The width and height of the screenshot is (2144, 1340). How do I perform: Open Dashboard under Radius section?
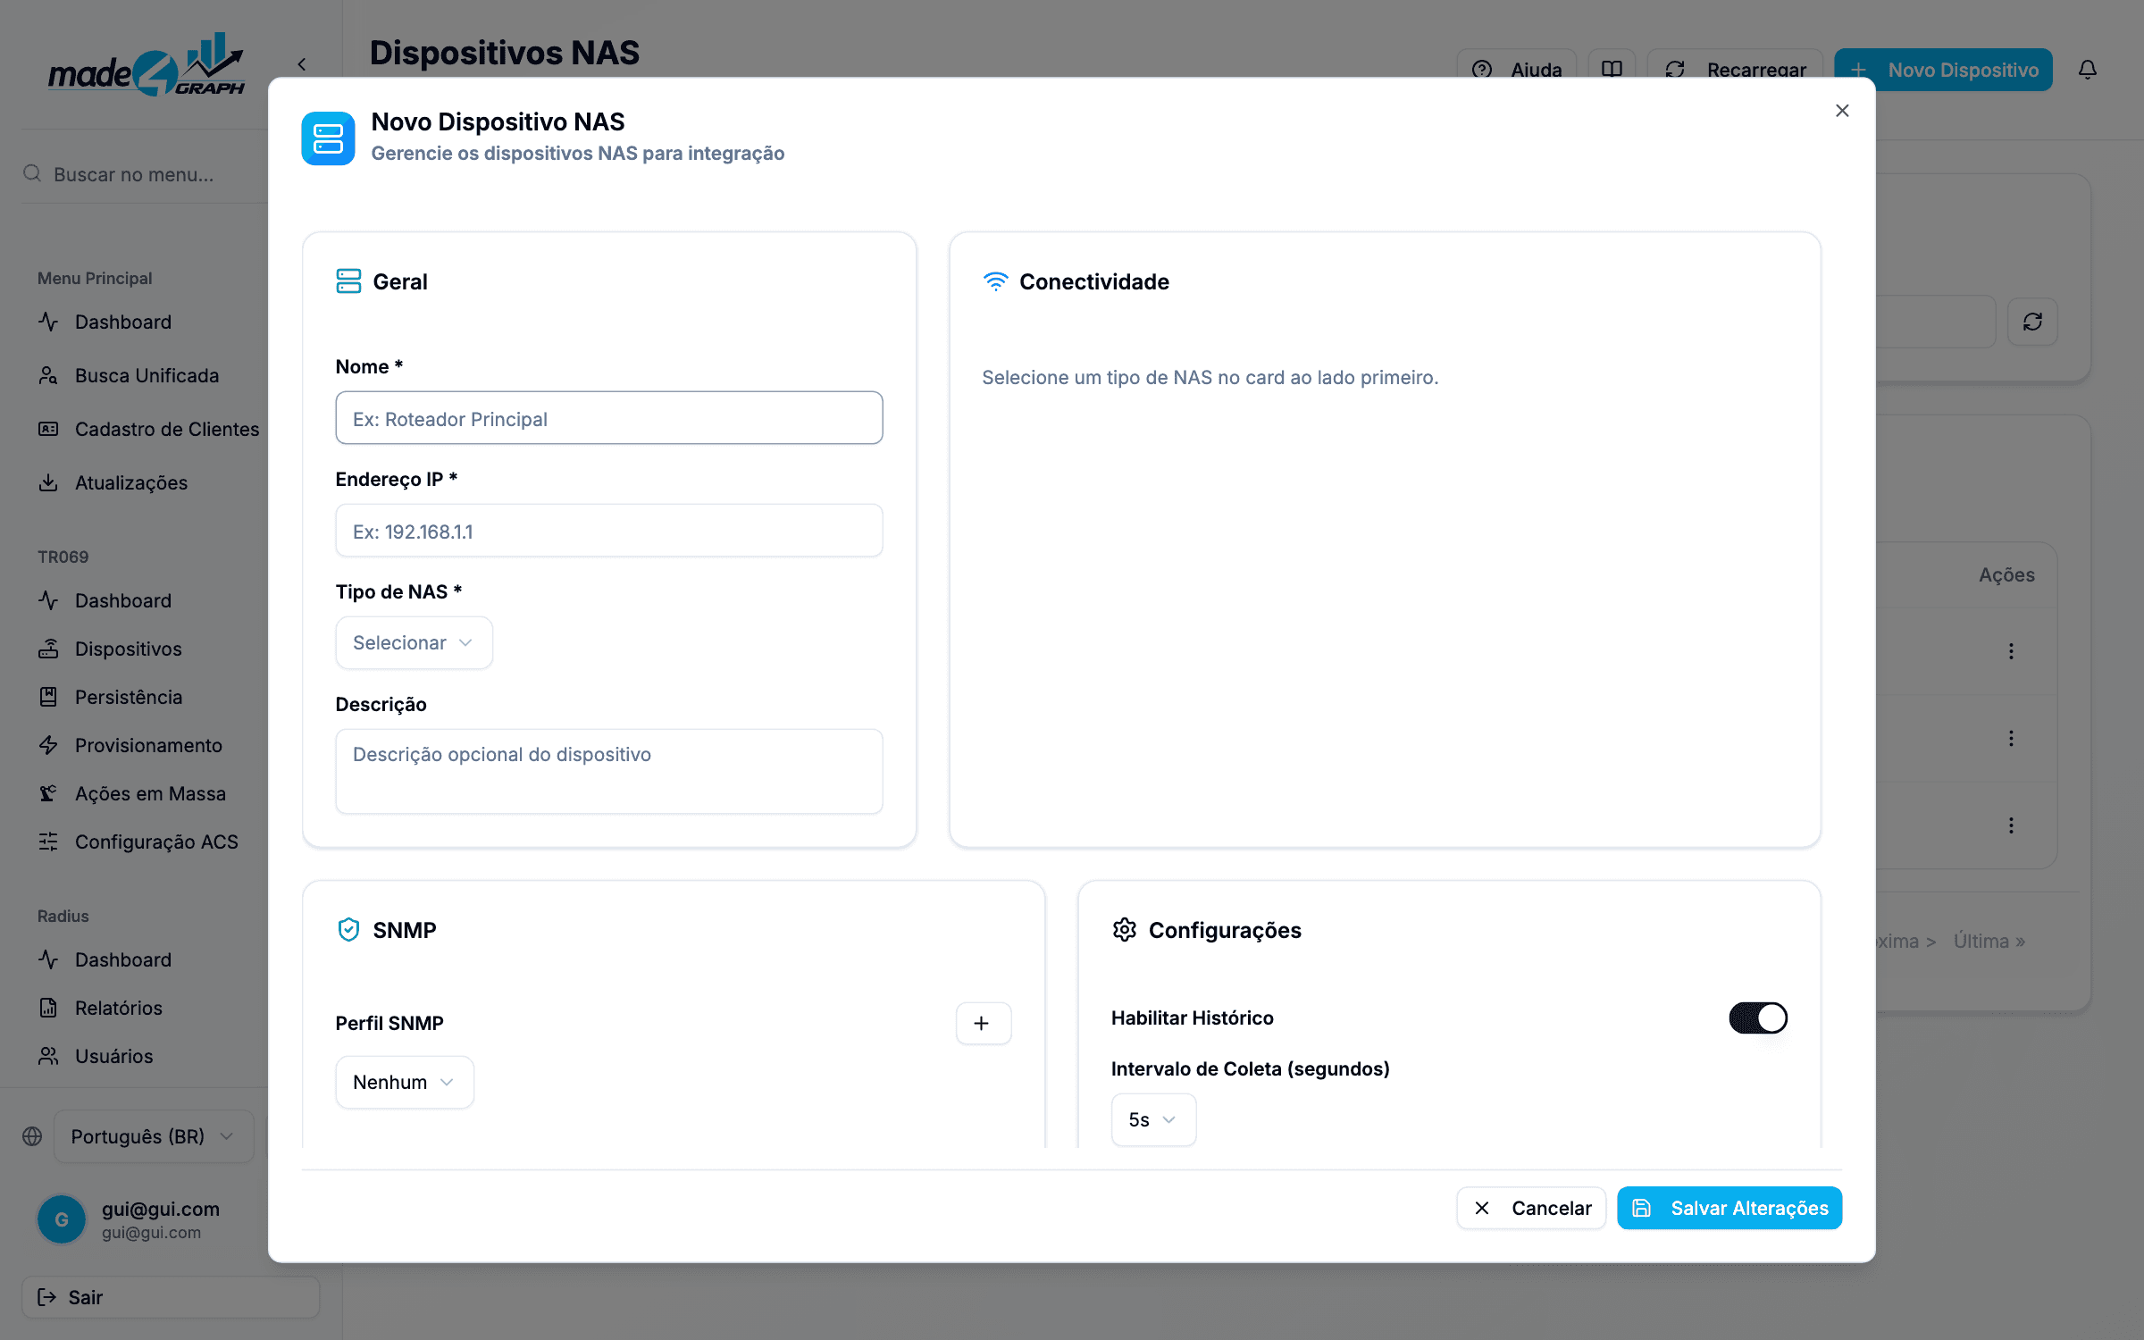[122, 959]
